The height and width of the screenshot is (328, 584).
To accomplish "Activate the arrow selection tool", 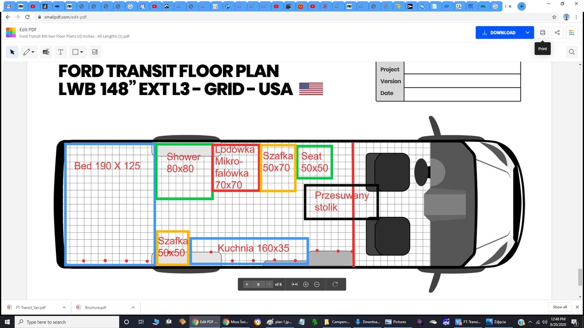I will (12, 52).
